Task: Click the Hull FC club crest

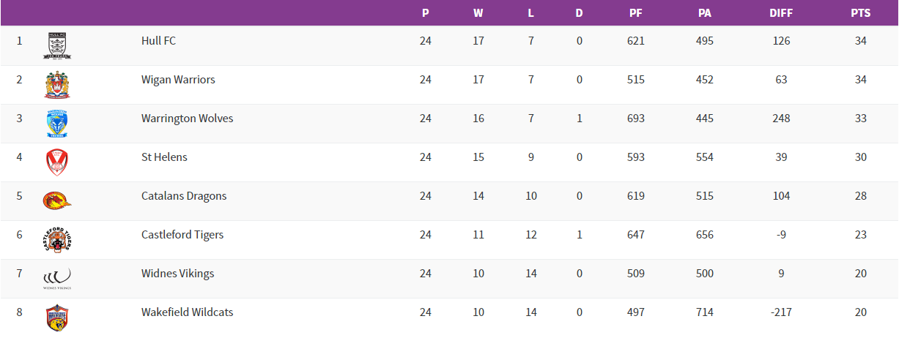Action: [x=57, y=45]
